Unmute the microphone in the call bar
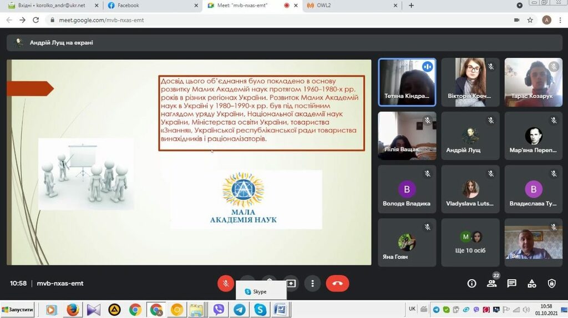The height and width of the screenshot is (318, 568). click(x=225, y=283)
